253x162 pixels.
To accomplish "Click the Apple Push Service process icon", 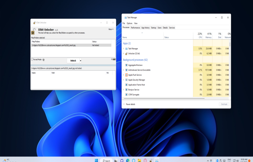I will point(126,75).
